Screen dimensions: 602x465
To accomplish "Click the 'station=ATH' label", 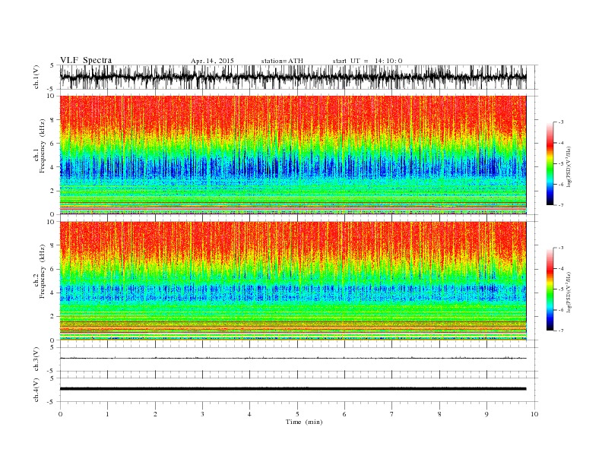I will [x=282, y=61].
